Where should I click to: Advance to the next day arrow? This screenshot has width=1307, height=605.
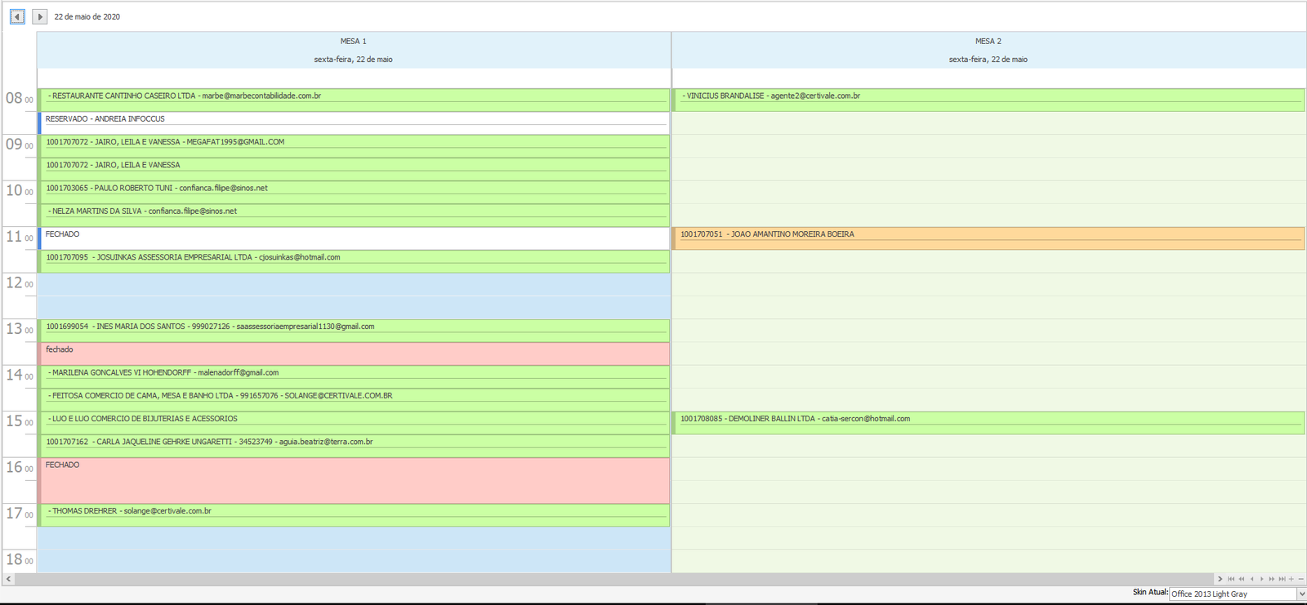coord(39,16)
